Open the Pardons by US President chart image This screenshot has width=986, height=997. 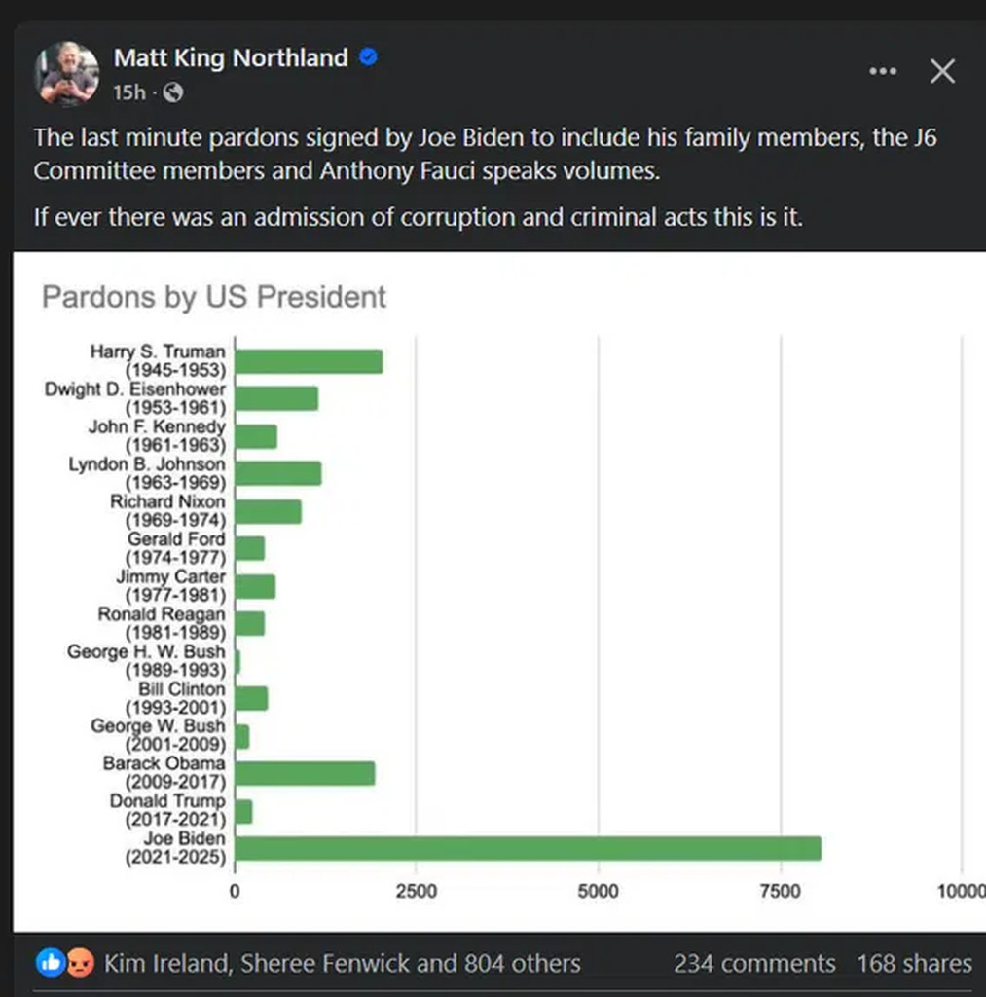(499, 592)
